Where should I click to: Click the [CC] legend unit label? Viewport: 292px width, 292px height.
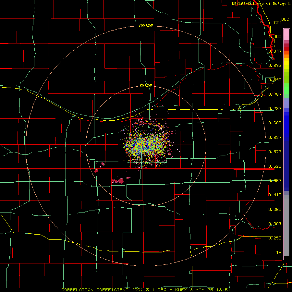point(277,22)
